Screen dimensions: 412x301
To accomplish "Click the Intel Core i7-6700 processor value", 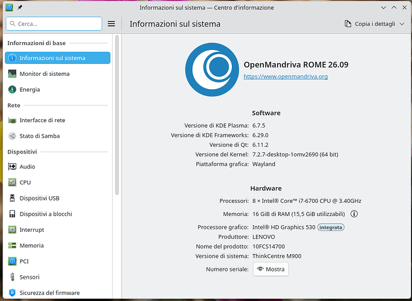I will (x=307, y=201).
